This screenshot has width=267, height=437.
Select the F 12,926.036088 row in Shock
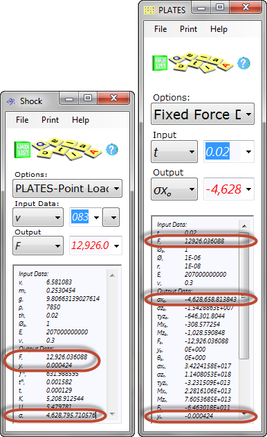coord(53,357)
